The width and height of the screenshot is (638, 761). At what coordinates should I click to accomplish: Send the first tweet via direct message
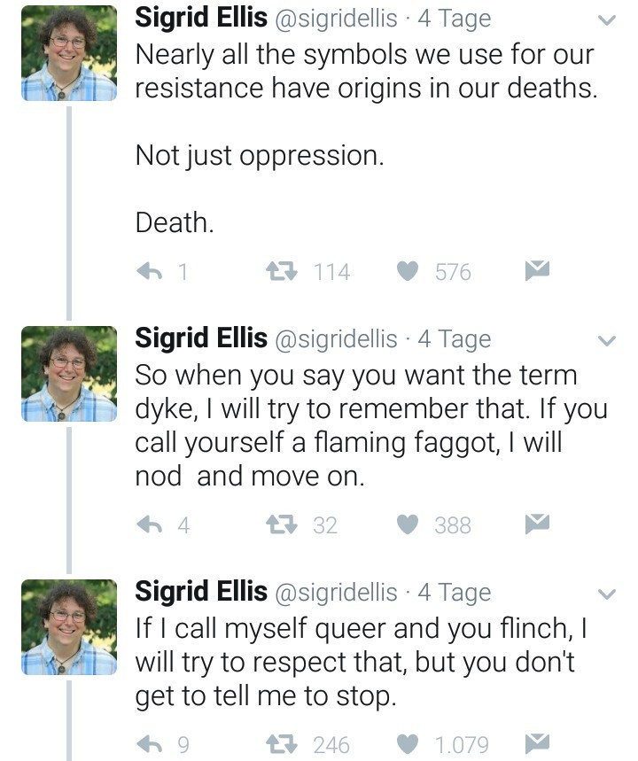[537, 270]
